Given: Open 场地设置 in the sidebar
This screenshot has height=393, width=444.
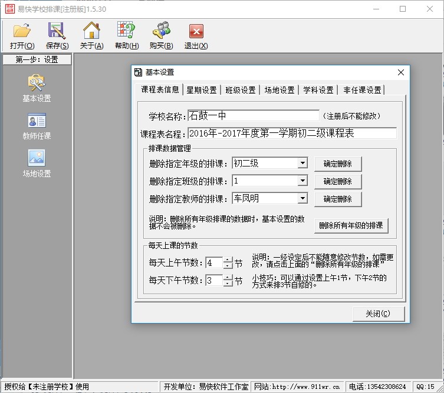Looking at the screenshot, I should pyautogui.click(x=37, y=164).
